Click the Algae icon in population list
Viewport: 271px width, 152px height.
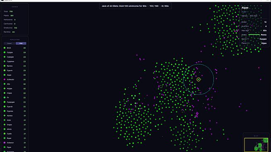tap(5, 75)
